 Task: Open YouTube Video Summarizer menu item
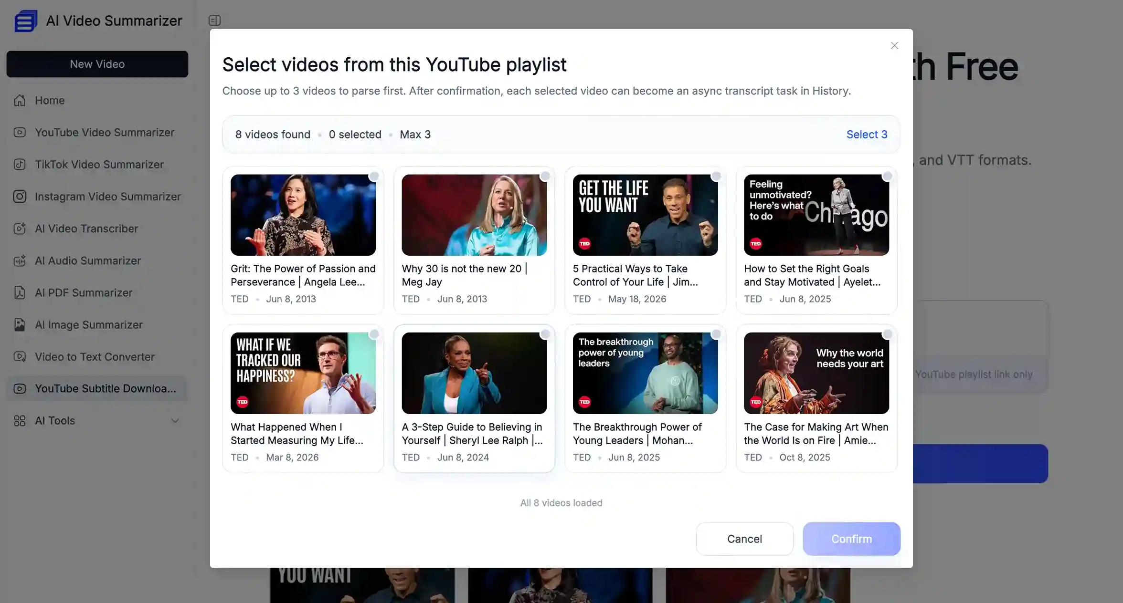(x=97, y=132)
